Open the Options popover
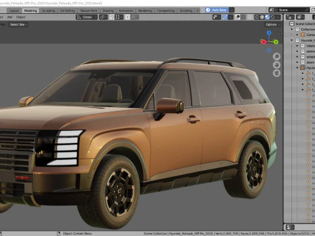Image resolution: width=315 pixels, height=236 pixels. coord(272,24)
